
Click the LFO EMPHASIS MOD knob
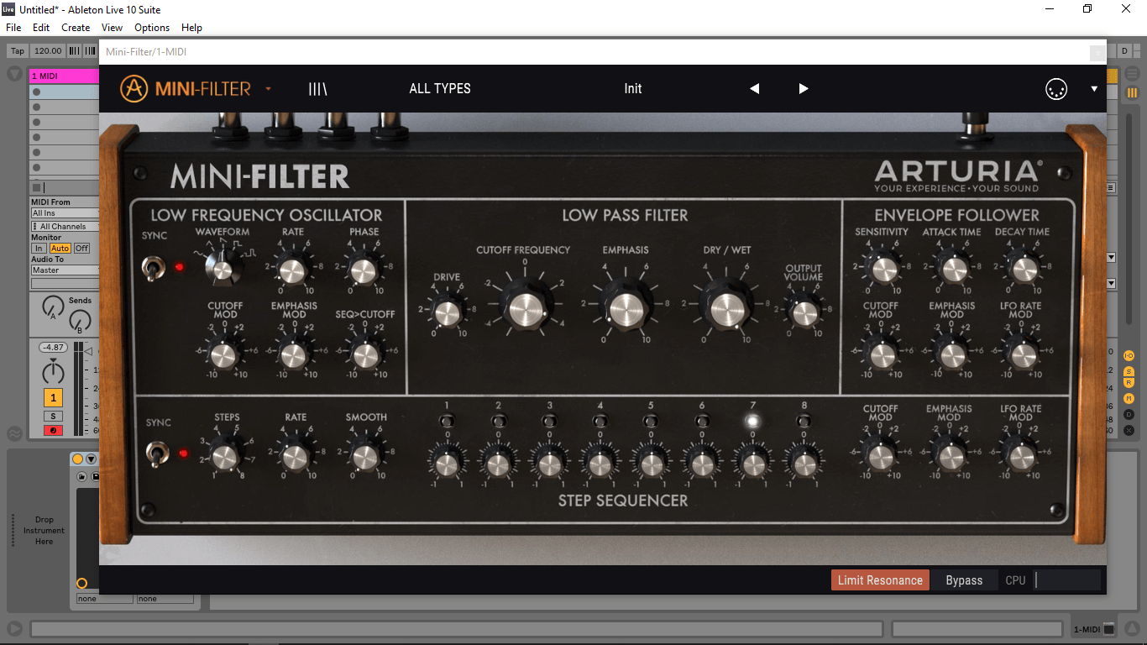(293, 356)
